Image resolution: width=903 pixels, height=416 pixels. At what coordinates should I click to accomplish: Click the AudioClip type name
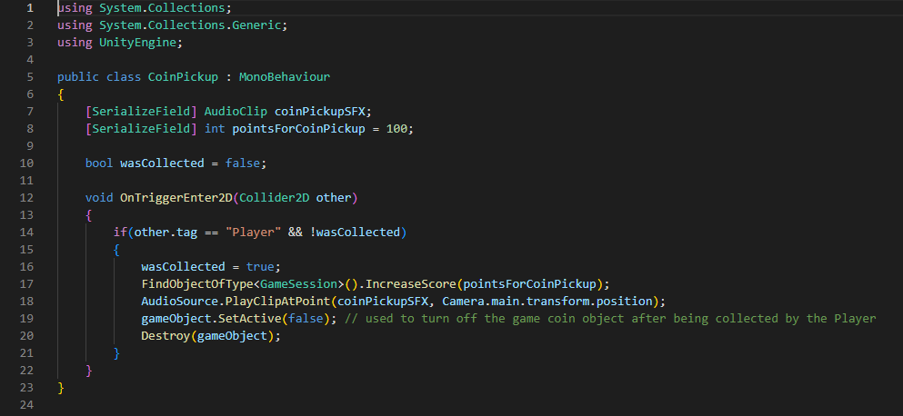[x=236, y=111]
